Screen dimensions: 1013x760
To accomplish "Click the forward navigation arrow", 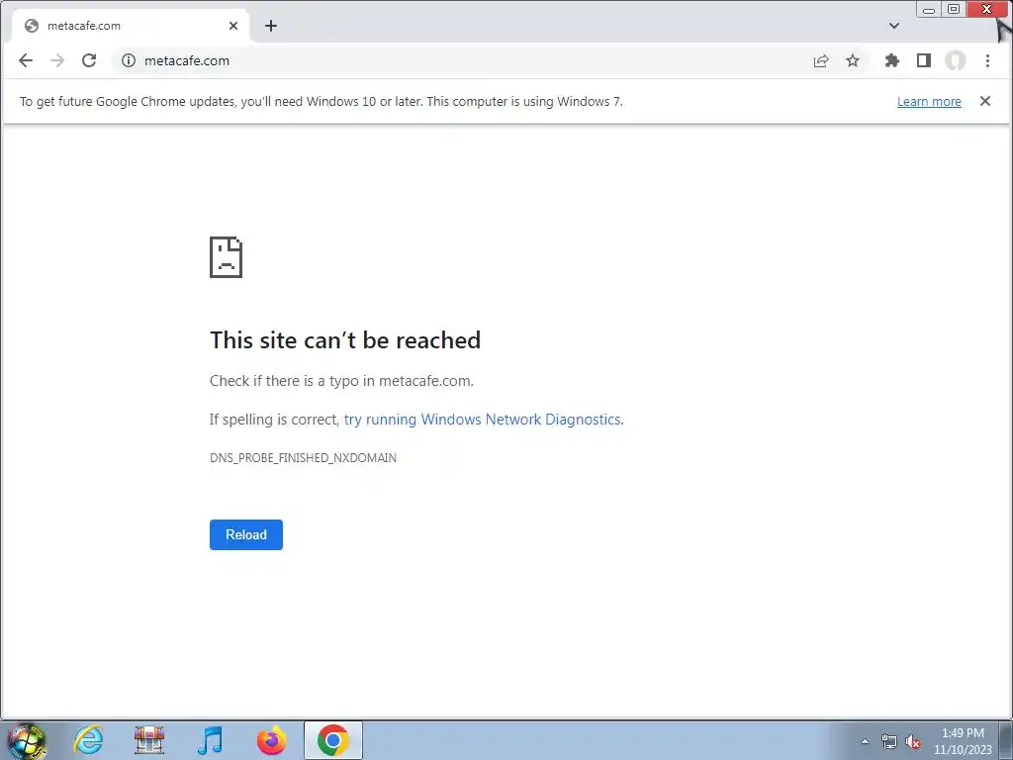I will (57, 60).
